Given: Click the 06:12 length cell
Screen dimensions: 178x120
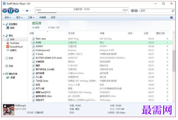Looking at the screenshot, I should (151, 50).
